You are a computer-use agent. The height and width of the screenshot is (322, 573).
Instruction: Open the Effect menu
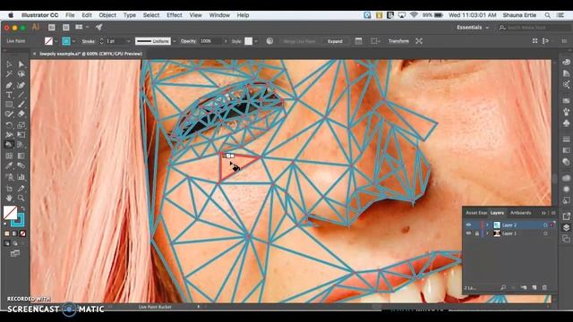(x=175, y=15)
